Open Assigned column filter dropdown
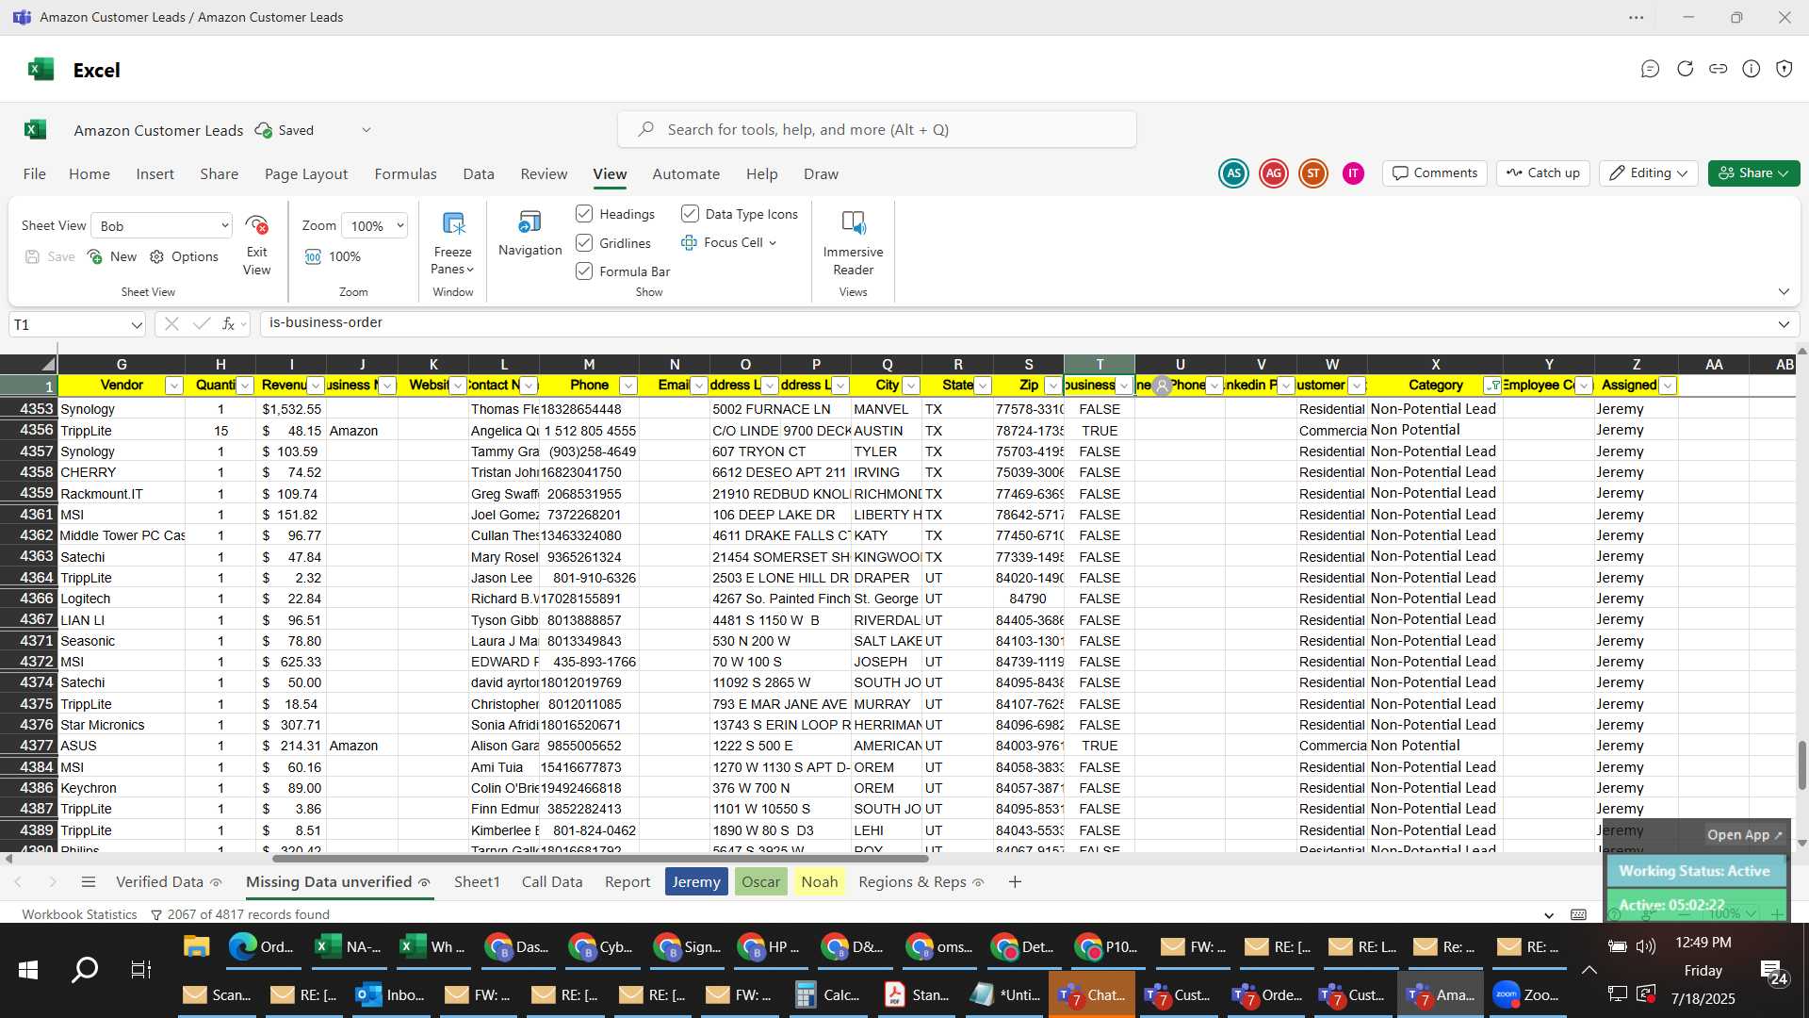 (x=1668, y=386)
